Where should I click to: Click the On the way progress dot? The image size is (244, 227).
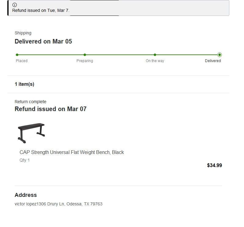[x=155, y=55]
